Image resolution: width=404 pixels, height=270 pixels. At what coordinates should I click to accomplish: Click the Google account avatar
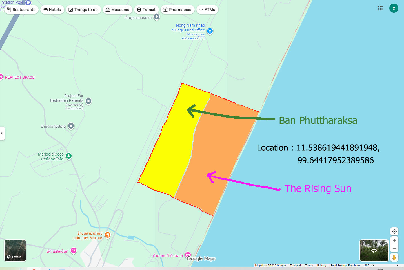click(394, 8)
